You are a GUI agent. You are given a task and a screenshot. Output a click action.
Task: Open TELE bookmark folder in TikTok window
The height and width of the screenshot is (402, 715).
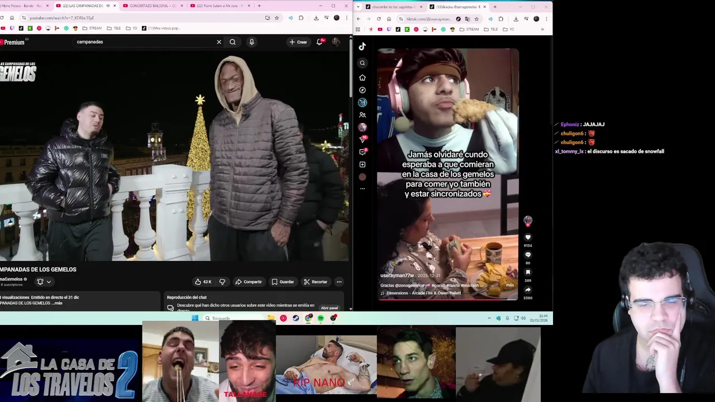click(491, 29)
